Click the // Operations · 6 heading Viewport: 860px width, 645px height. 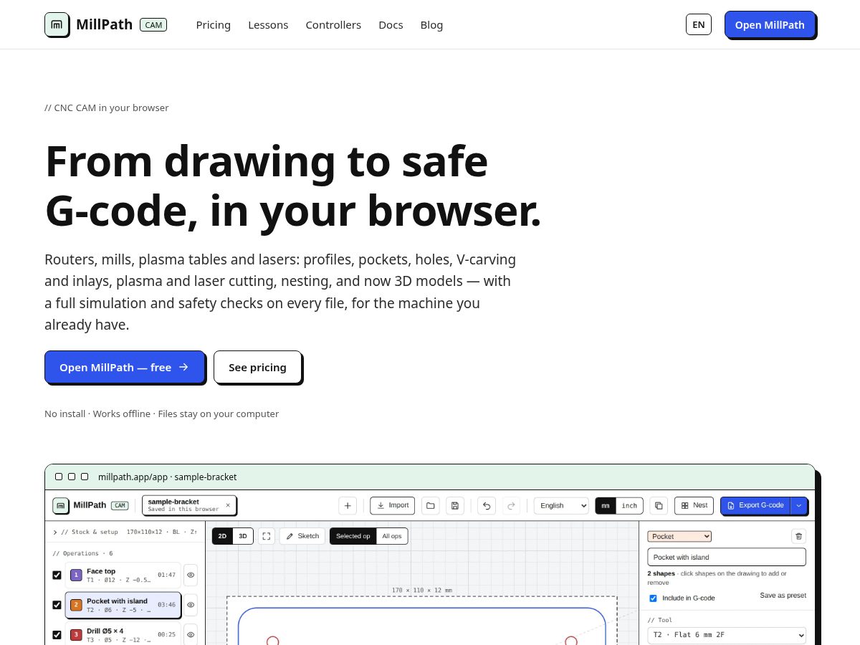pyautogui.click(x=82, y=553)
